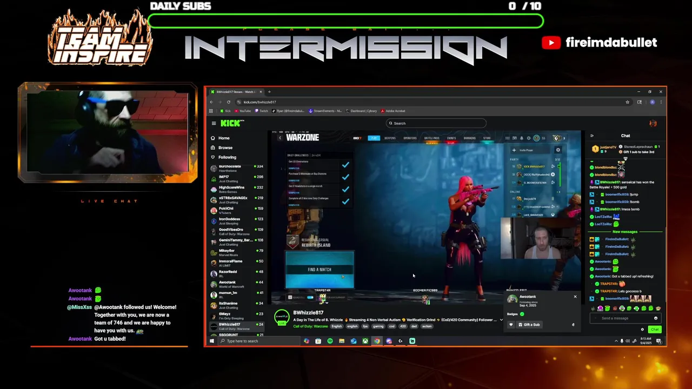
Task: Open Chrome from the taskbar
Action: point(377,341)
